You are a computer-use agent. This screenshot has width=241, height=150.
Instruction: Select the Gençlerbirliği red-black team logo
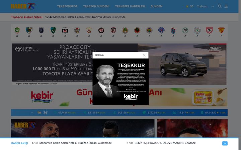tap(137, 30)
